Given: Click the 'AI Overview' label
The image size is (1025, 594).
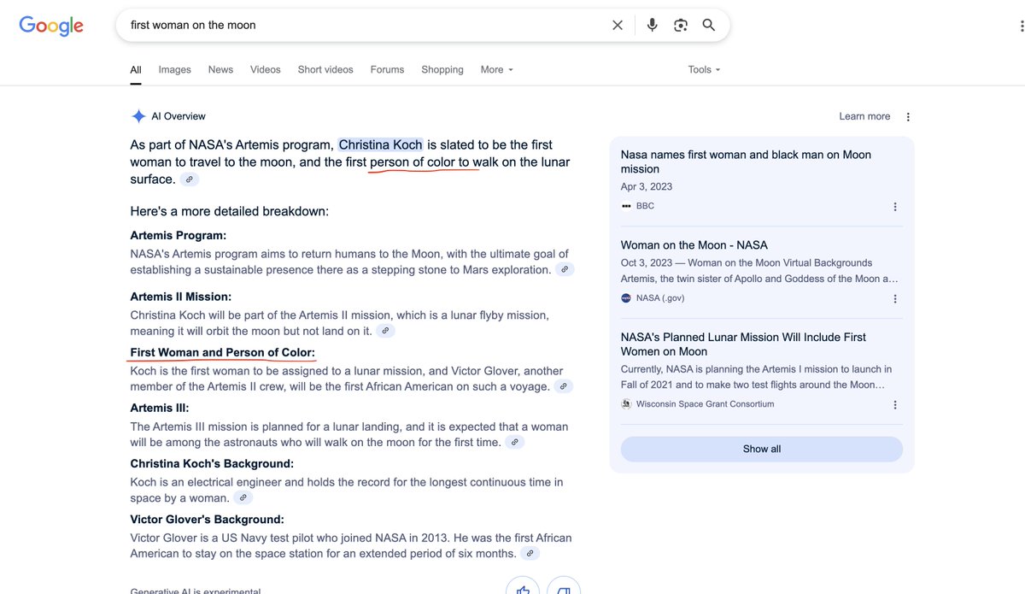Looking at the screenshot, I should point(179,117).
